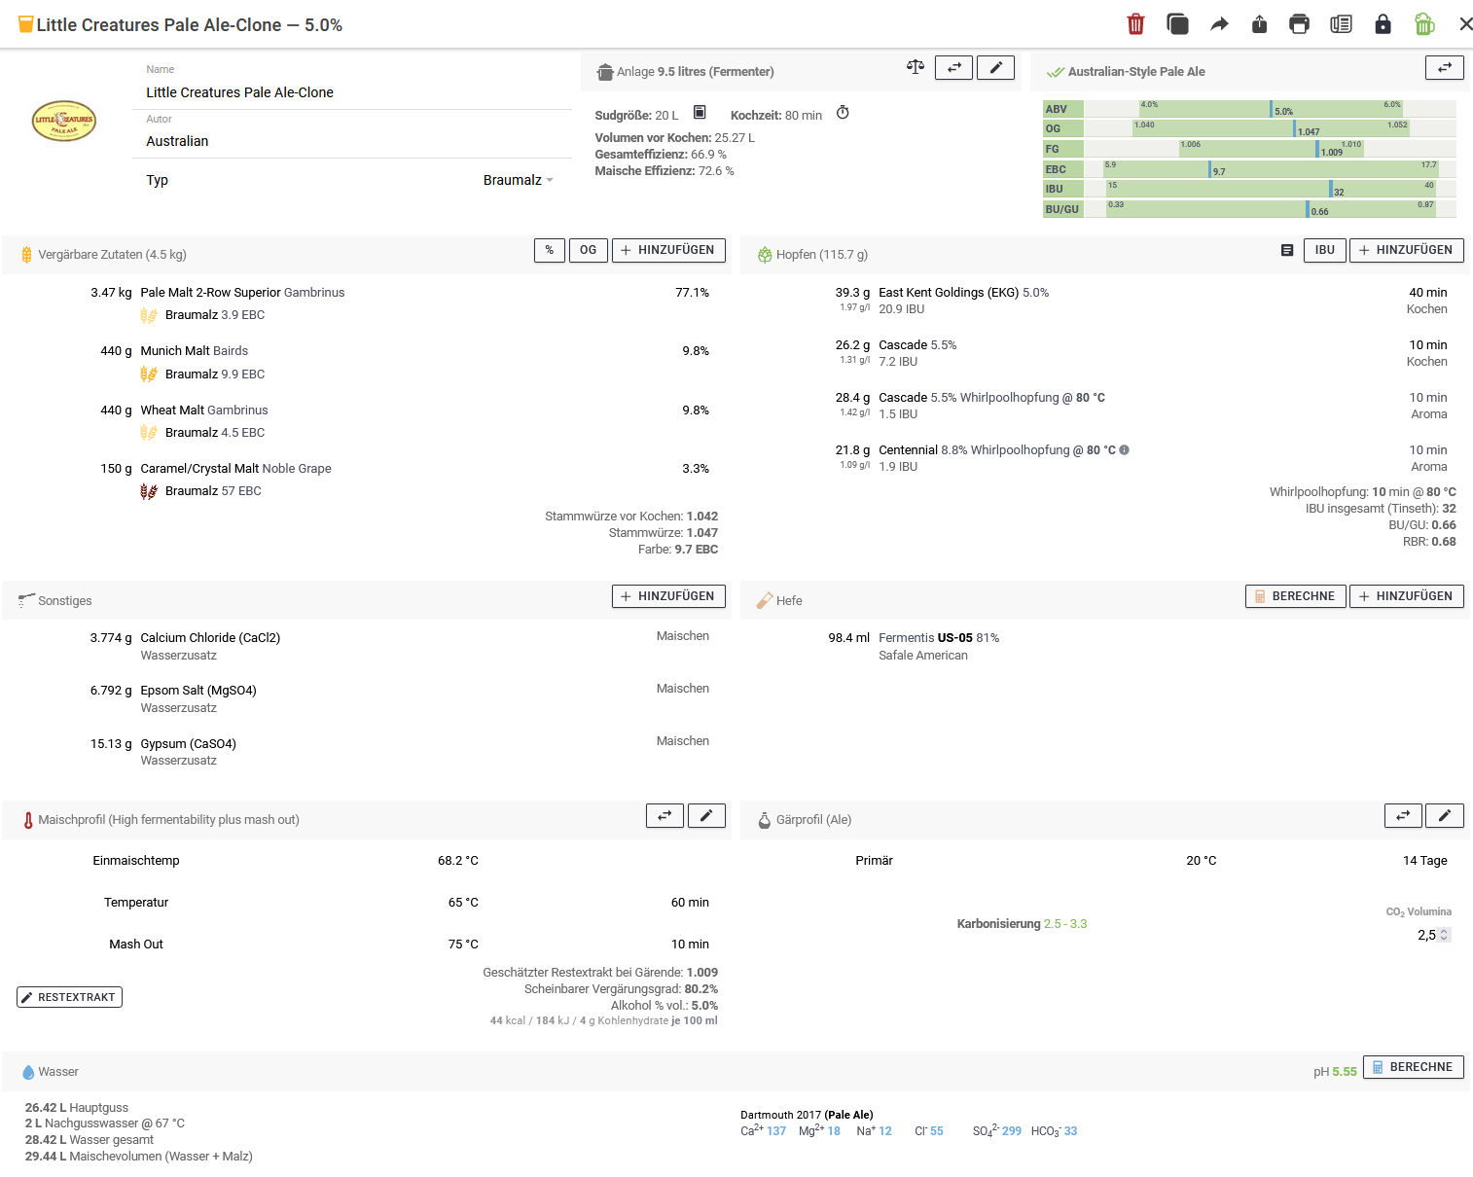Click the info icon beside Centennial hop
Viewport: 1473px width, 1177px height.
coord(1125,450)
